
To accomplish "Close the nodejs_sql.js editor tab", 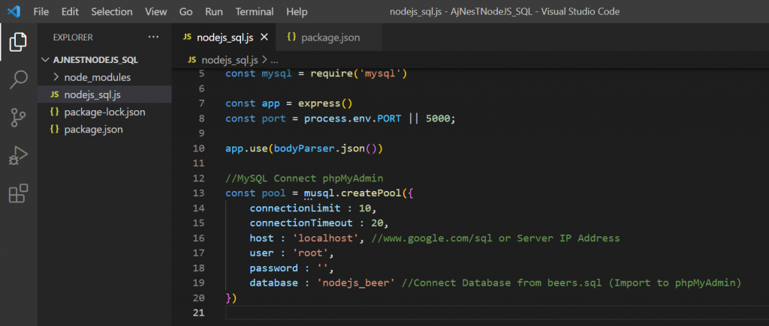I will (x=264, y=37).
